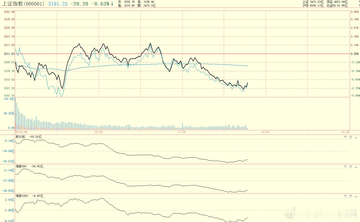Screen dimensions: 360x222
Task: Show help for the 海豚1000 indicator panel
Action: (x=345, y=196)
